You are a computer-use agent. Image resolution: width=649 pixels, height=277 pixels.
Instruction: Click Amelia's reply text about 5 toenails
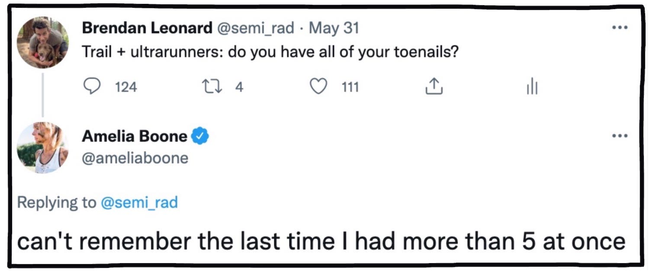[322, 241]
